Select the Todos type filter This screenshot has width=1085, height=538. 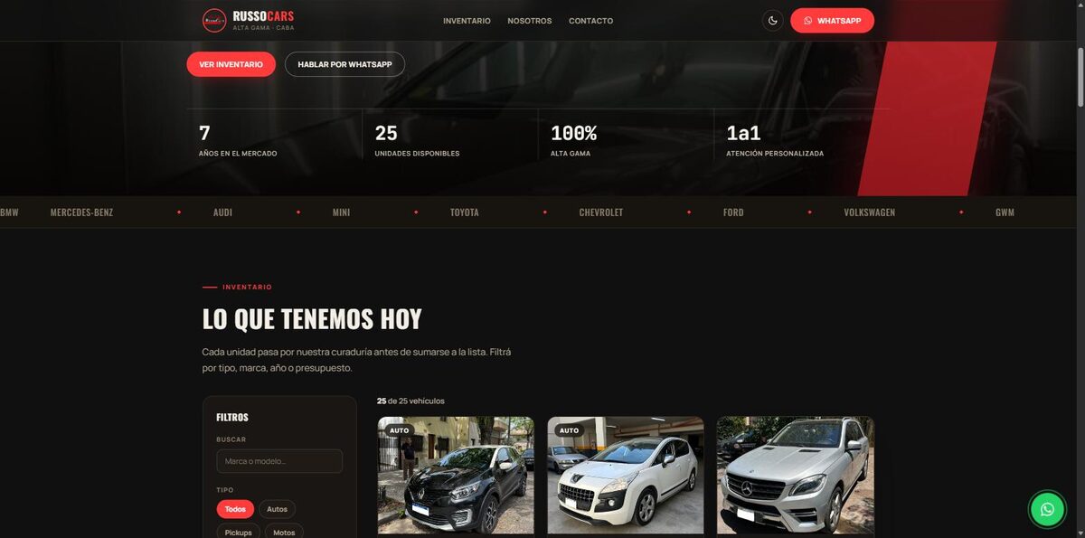(x=235, y=509)
